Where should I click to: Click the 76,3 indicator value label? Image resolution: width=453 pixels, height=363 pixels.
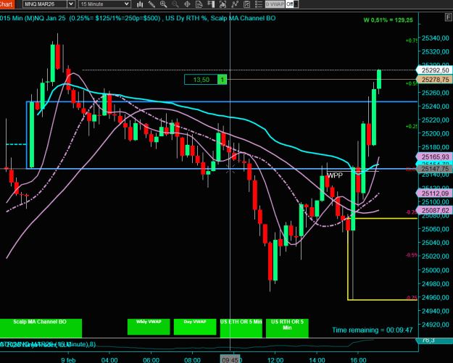click(x=434, y=341)
